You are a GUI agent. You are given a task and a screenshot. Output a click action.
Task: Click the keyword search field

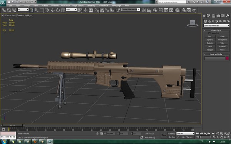click(x=172, y=2)
